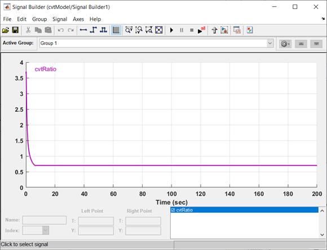Select the step signal tool
This screenshot has height=250, width=327.
click(93, 30)
